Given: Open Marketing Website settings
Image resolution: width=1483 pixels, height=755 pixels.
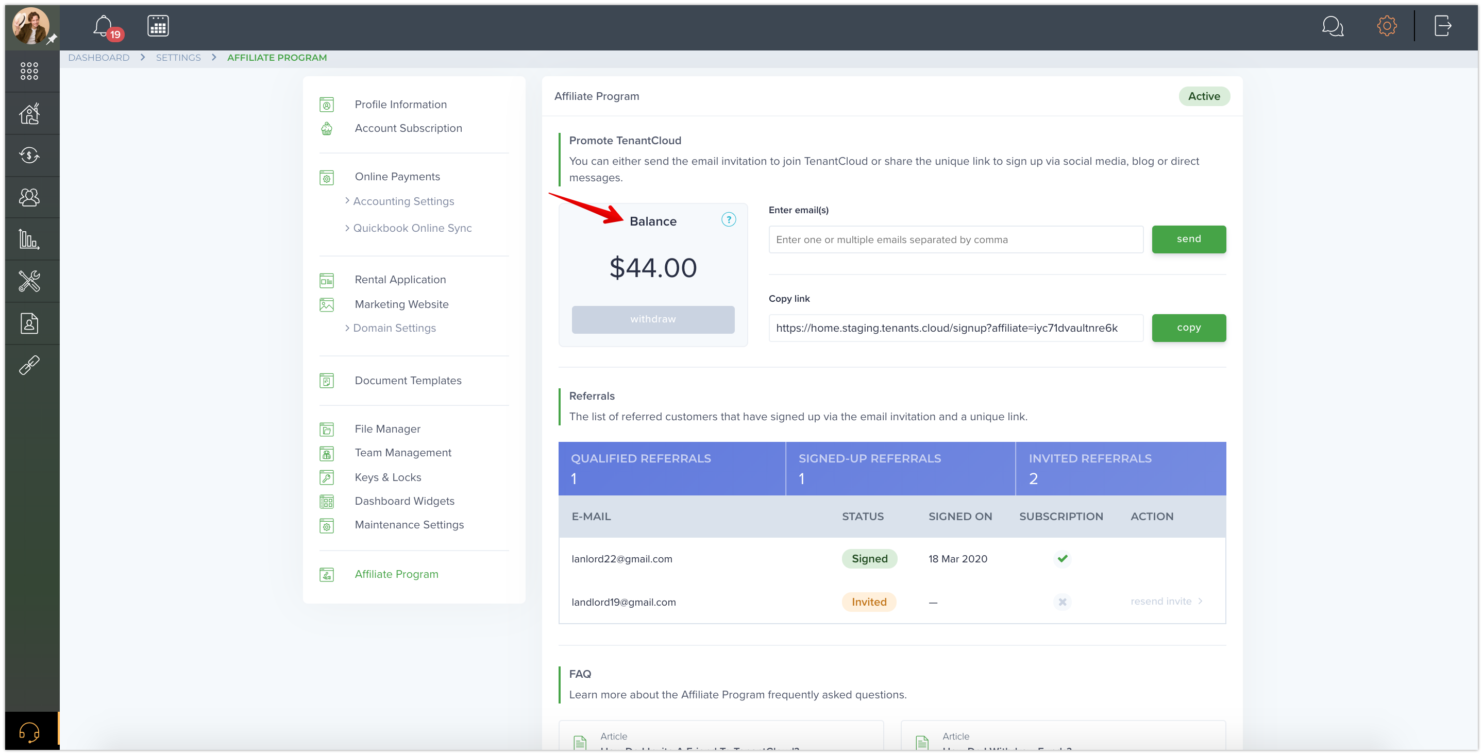Looking at the screenshot, I should coord(401,304).
